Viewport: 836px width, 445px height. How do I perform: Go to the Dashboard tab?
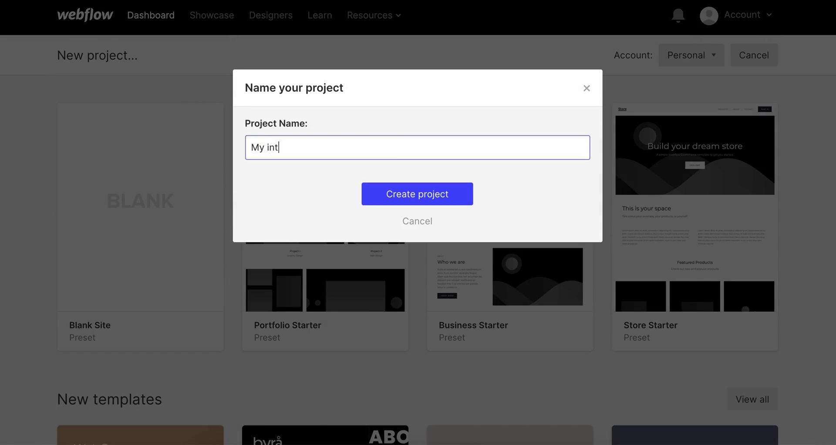point(151,15)
